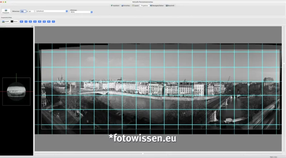Open the Alle images dropdown button
286x158 pixels.
(5, 21)
